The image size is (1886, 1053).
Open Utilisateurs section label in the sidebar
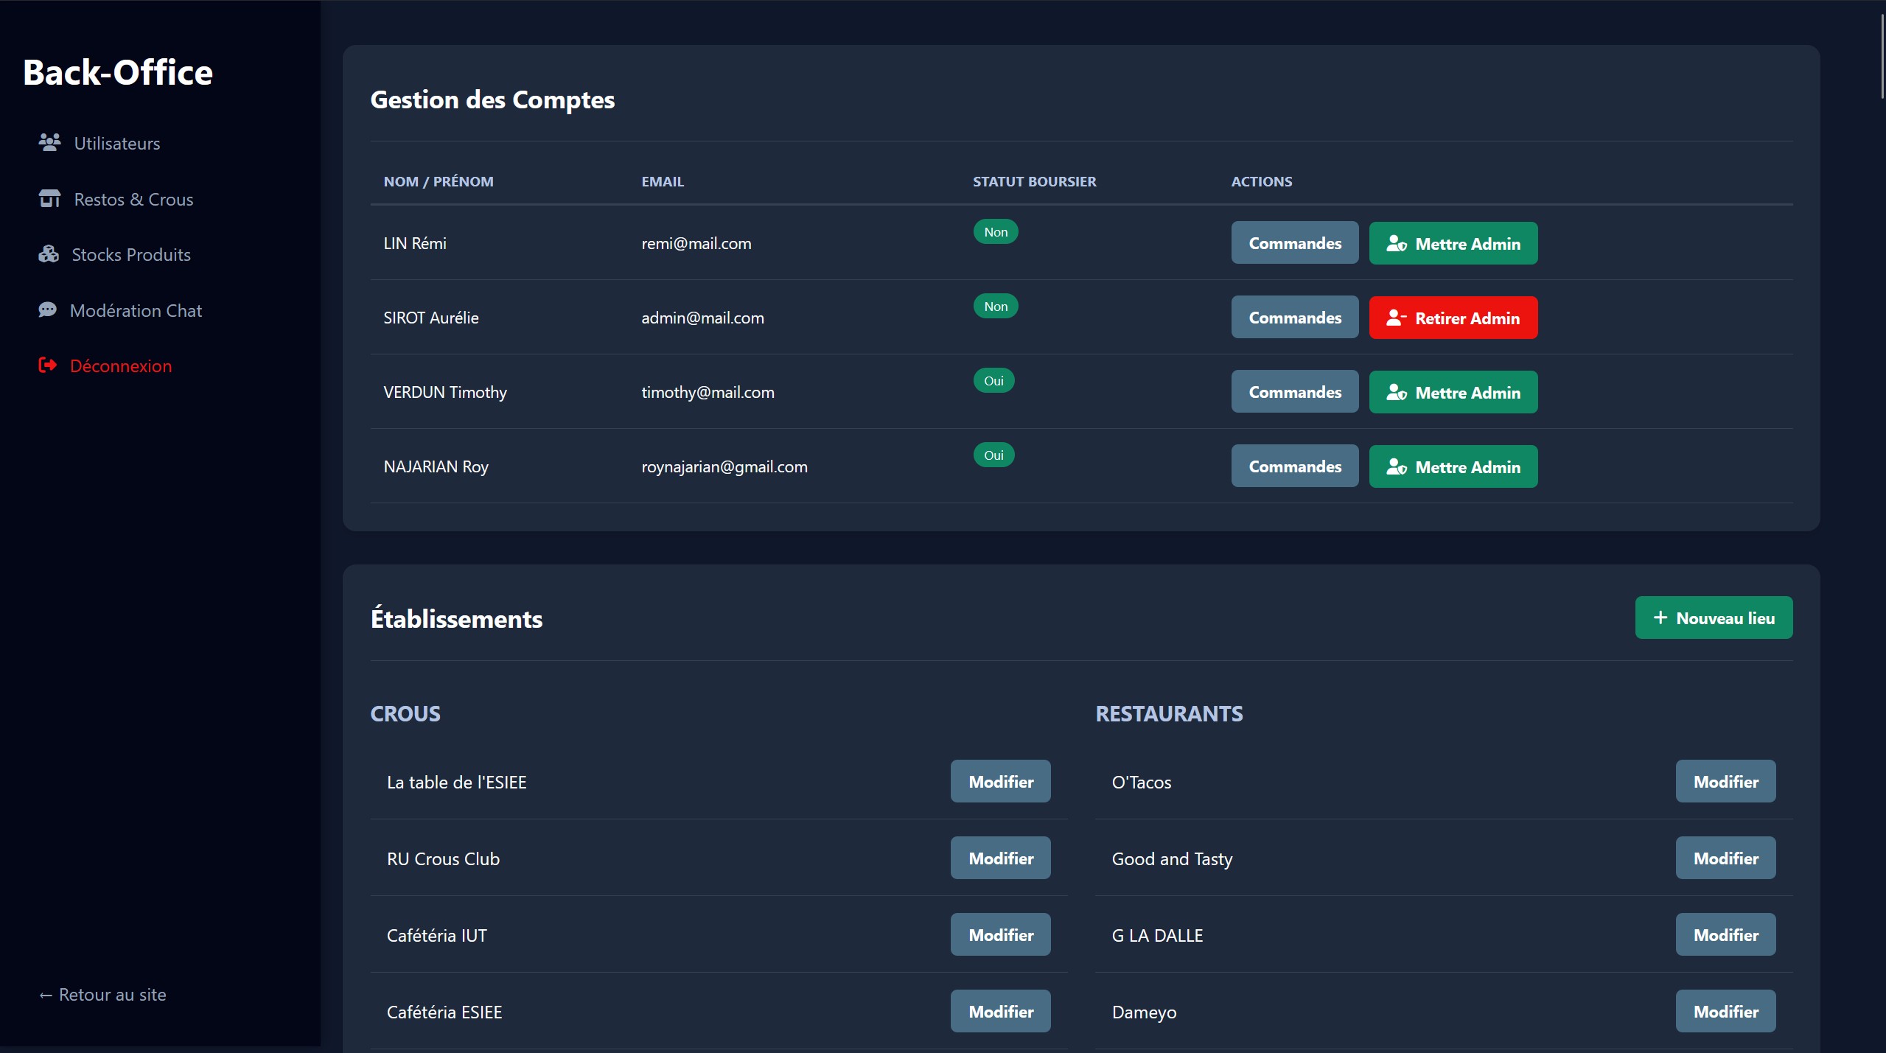click(x=117, y=143)
